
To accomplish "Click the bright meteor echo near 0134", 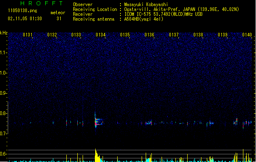I will [x=98, y=122].
